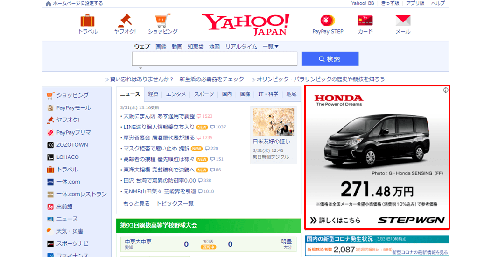Click the home icon to set homepage

point(48,4)
